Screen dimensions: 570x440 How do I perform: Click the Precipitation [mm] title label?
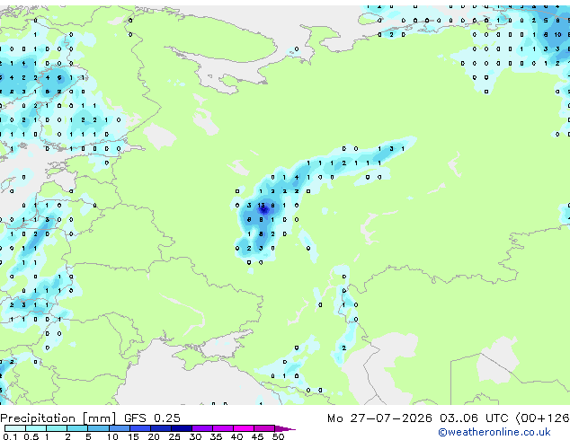[x=58, y=418]
